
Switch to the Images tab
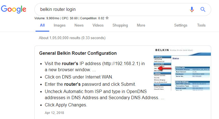60,25
